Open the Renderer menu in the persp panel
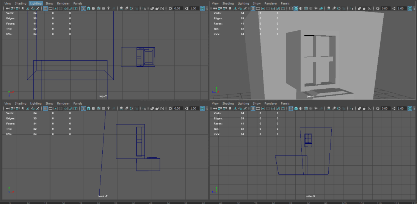 pyautogui.click(x=271, y=3)
